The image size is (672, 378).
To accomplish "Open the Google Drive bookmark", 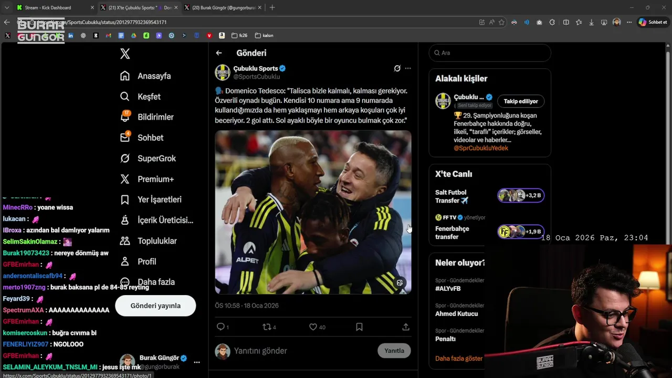I will 133,36.
